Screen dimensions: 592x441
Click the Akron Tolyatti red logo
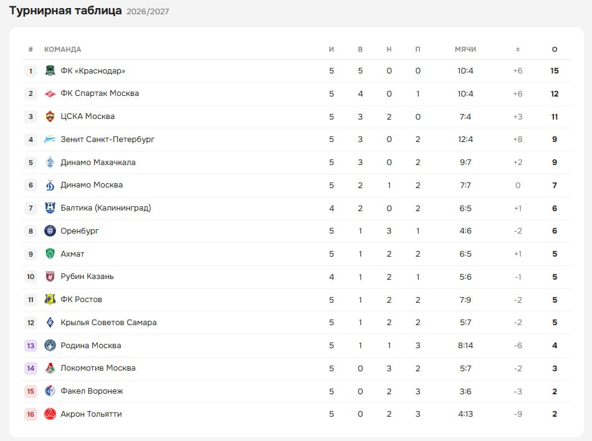click(x=50, y=414)
